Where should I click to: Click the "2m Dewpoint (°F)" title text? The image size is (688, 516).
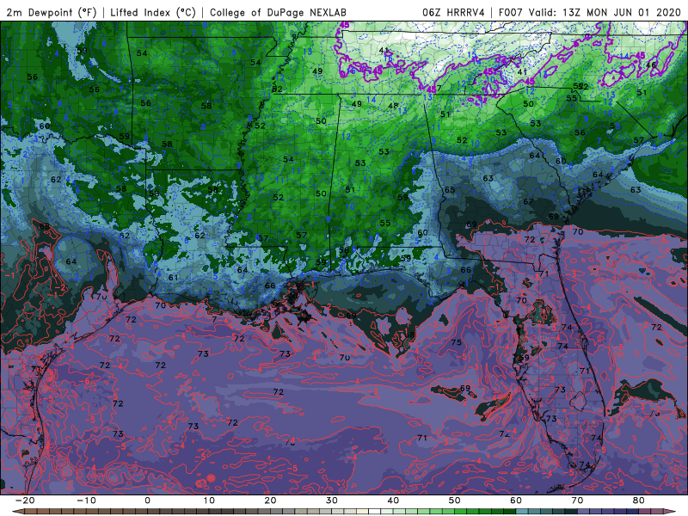[x=52, y=12]
